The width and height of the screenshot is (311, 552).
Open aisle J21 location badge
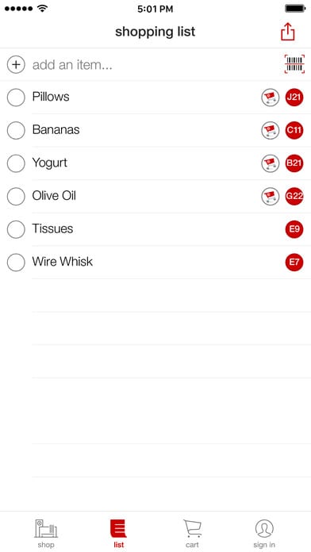(x=294, y=98)
